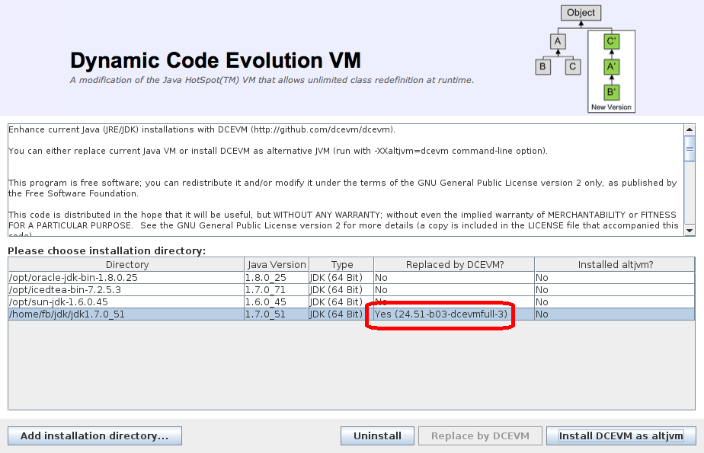Image resolution: width=704 pixels, height=453 pixels.
Task: Click the Type cell for icedtea-bin row
Action: click(x=341, y=290)
